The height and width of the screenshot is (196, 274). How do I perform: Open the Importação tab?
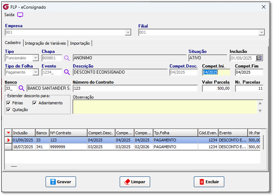(80, 43)
